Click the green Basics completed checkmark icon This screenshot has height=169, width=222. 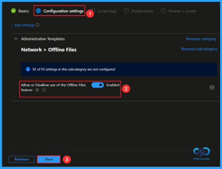13,11
